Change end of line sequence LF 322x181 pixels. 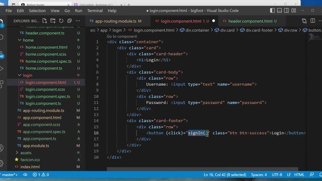[289, 174]
